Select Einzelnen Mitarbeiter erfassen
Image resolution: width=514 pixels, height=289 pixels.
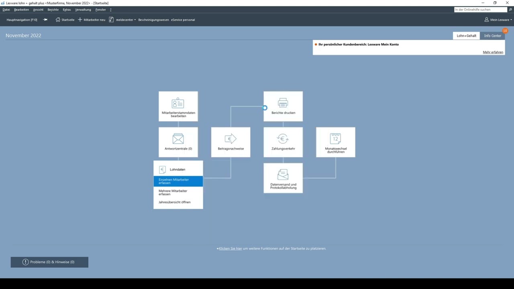178,181
